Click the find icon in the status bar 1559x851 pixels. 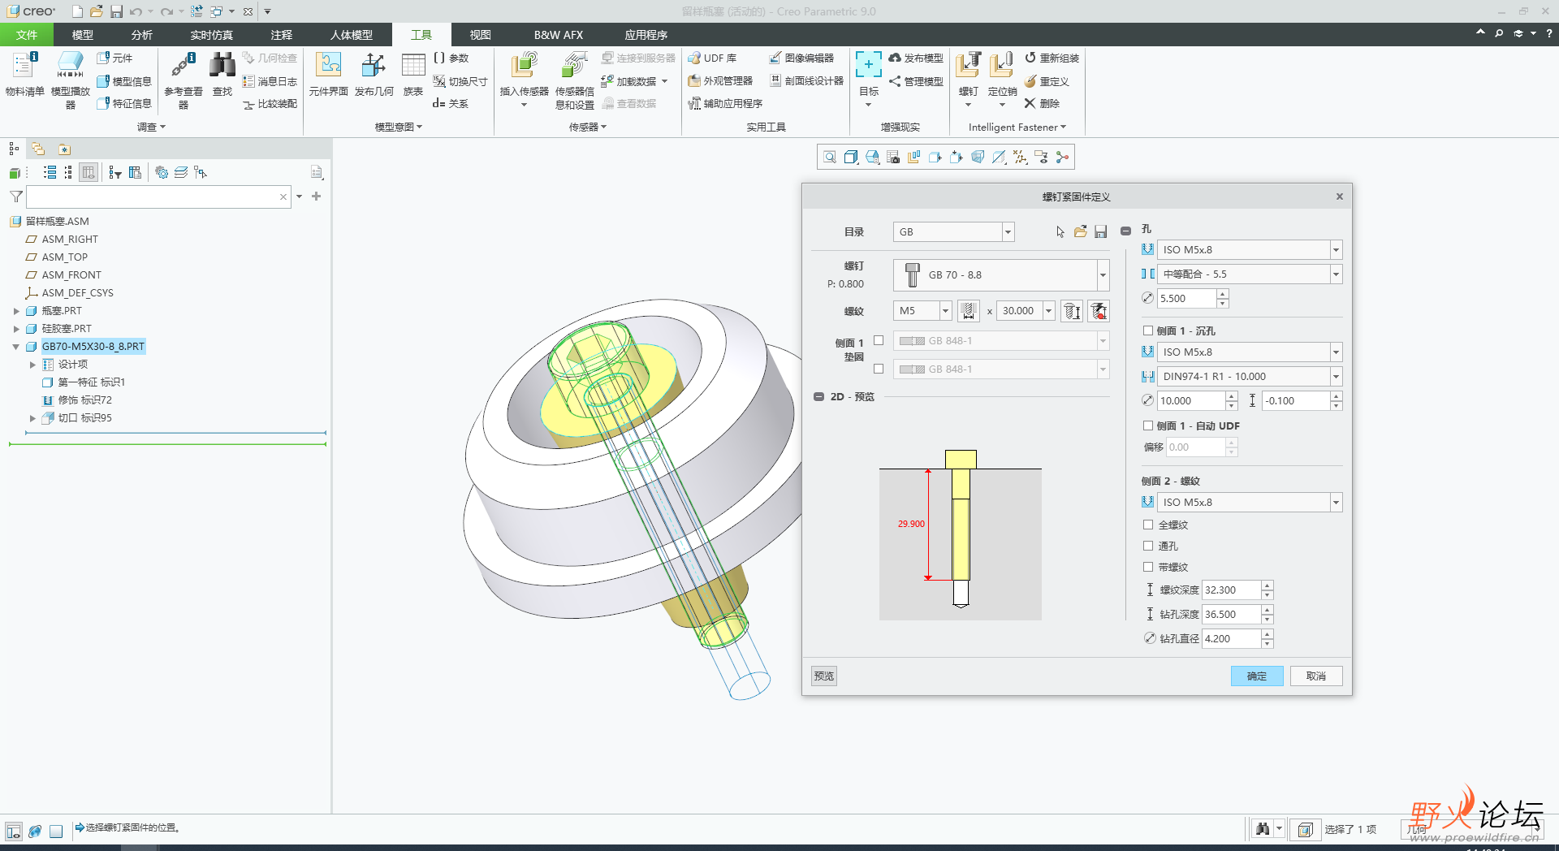(1262, 829)
